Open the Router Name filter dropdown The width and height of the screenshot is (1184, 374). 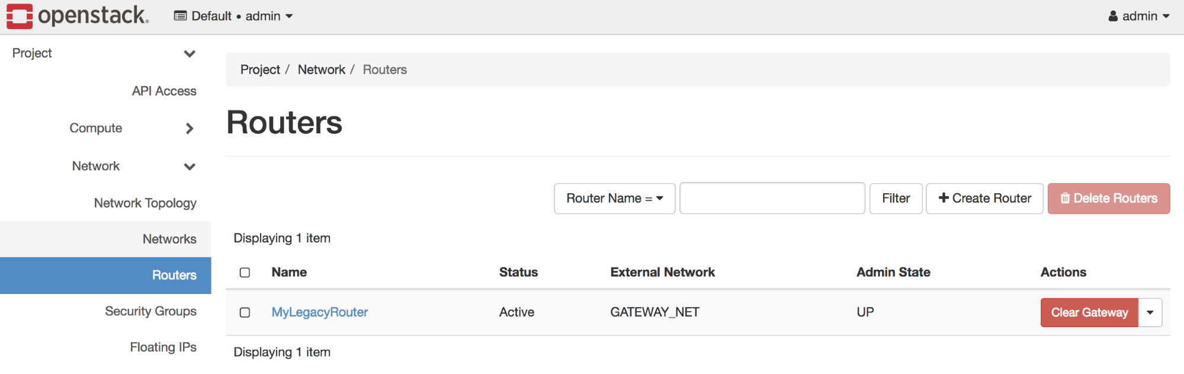click(614, 199)
